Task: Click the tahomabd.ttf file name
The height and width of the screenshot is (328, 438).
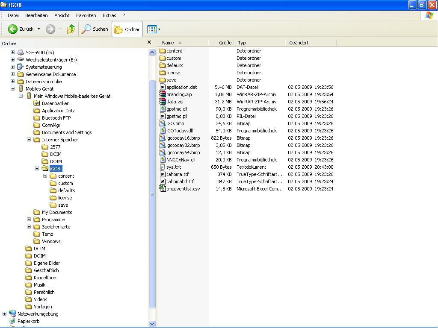Action: click(180, 181)
